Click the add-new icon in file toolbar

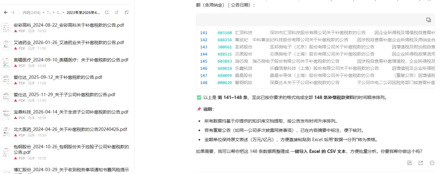[x=127, y=12]
